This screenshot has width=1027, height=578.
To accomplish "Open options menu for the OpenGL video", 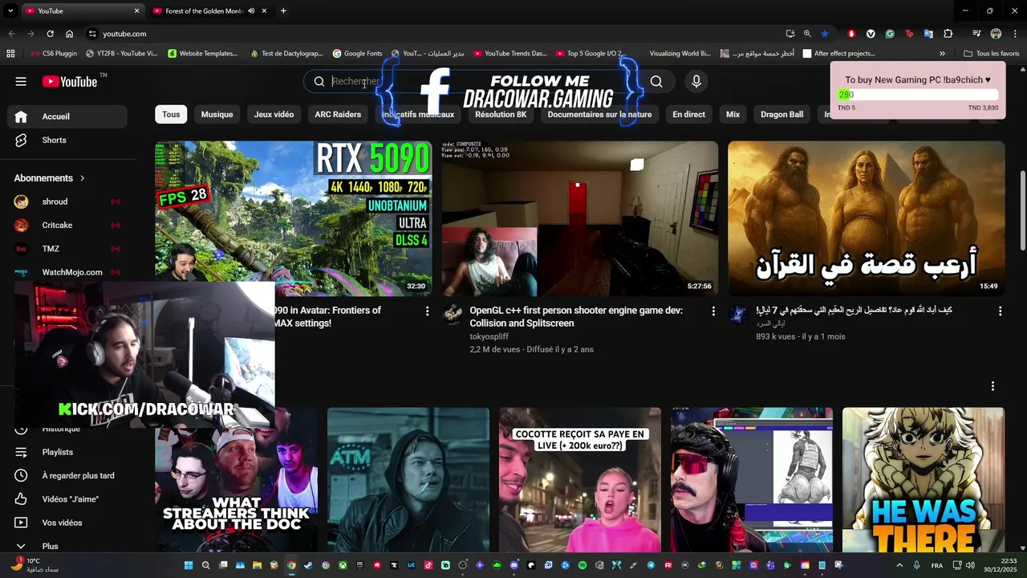I will 713,311.
